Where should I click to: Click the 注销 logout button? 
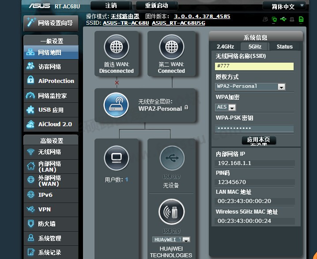click(111, 5)
